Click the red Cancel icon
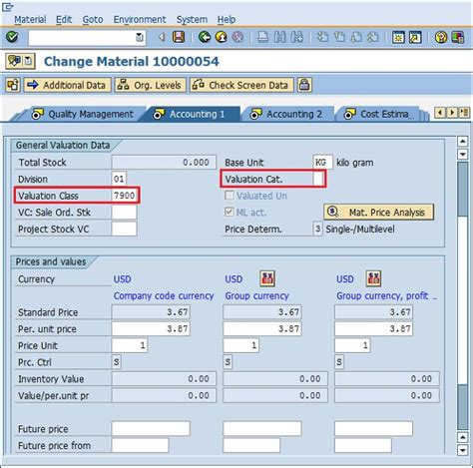The width and height of the screenshot is (473, 468). click(x=237, y=37)
